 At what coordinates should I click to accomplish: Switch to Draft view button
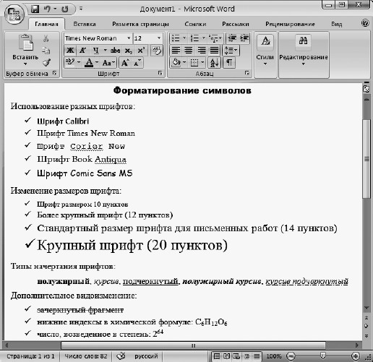click(x=257, y=355)
